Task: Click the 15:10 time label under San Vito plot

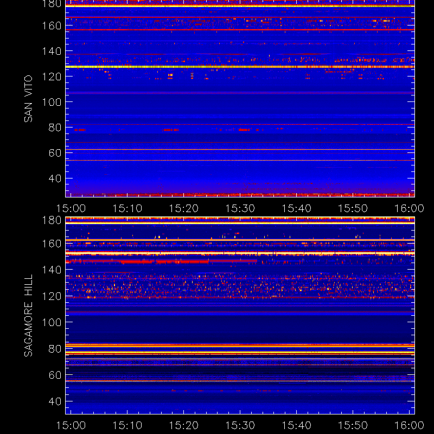Action: [x=127, y=208]
